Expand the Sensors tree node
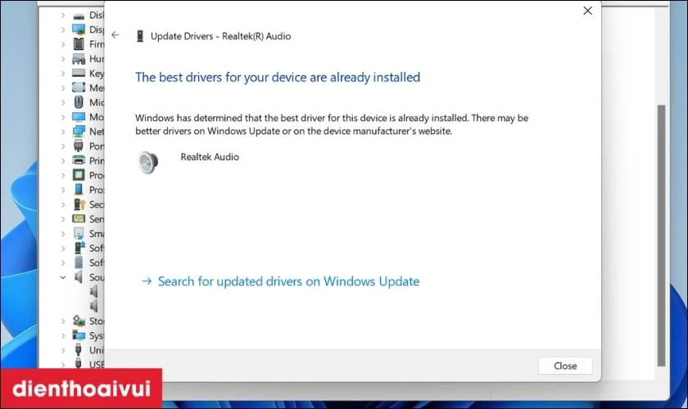Image resolution: width=688 pixels, height=409 pixels. [63, 218]
